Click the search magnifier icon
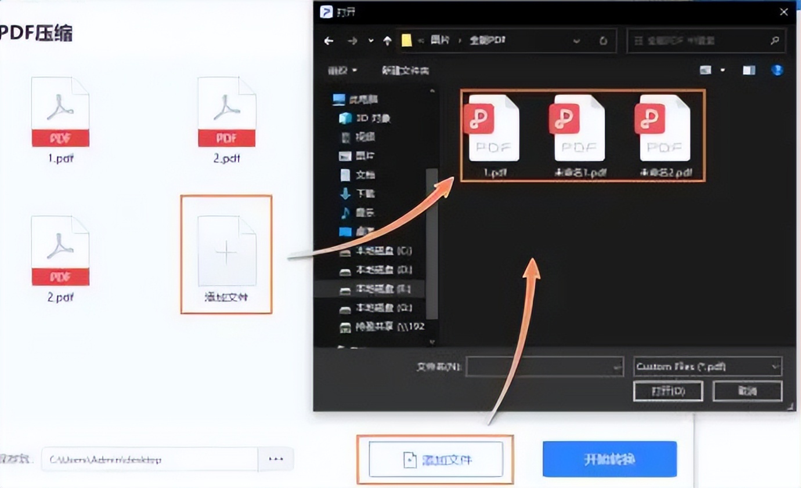The image size is (801, 488). pos(775,41)
